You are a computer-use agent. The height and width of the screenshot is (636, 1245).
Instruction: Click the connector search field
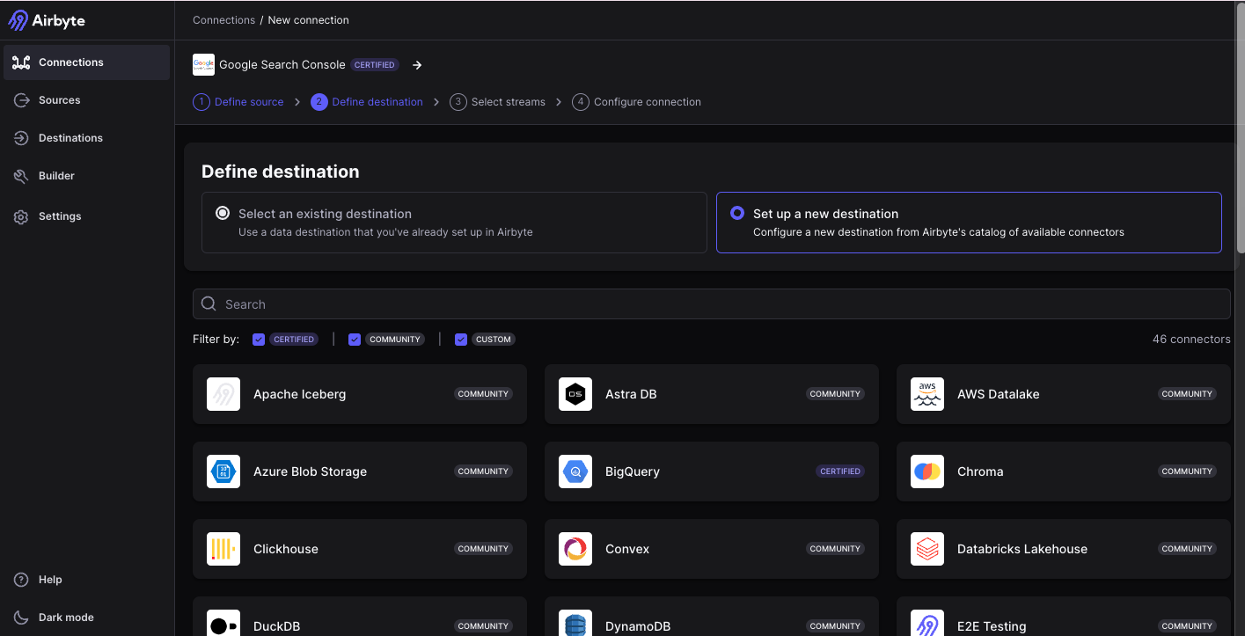click(x=711, y=304)
